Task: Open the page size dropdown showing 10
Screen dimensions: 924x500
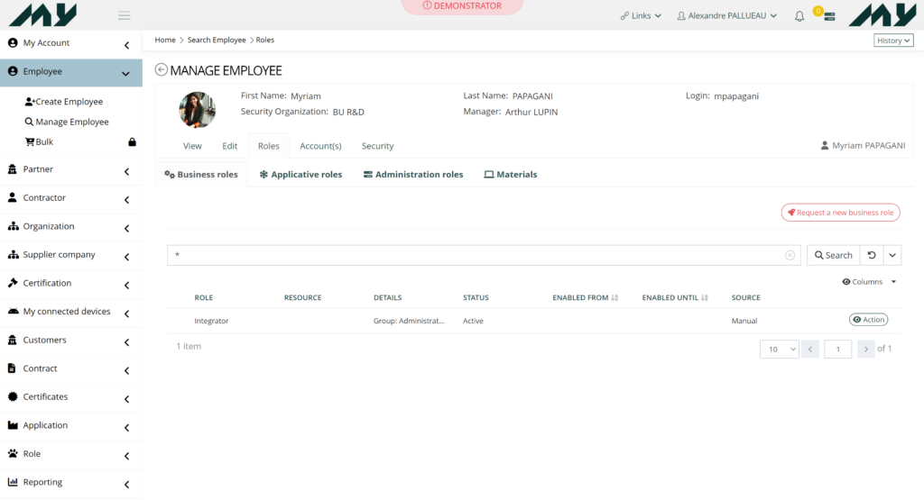Action: tap(779, 349)
